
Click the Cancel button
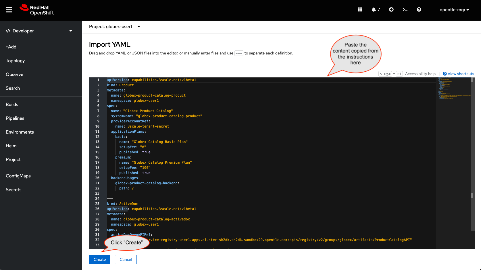[x=126, y=259]
